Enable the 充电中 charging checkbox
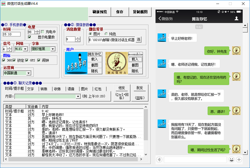The image size is (250, 168). tap(42, 32)
